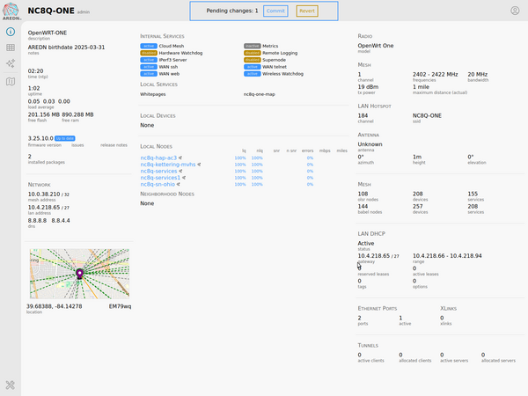Click the user account icon
Image resolution: width=528 pixels, height=396 pixels.
pyautogui.click(x=515, y=11)
